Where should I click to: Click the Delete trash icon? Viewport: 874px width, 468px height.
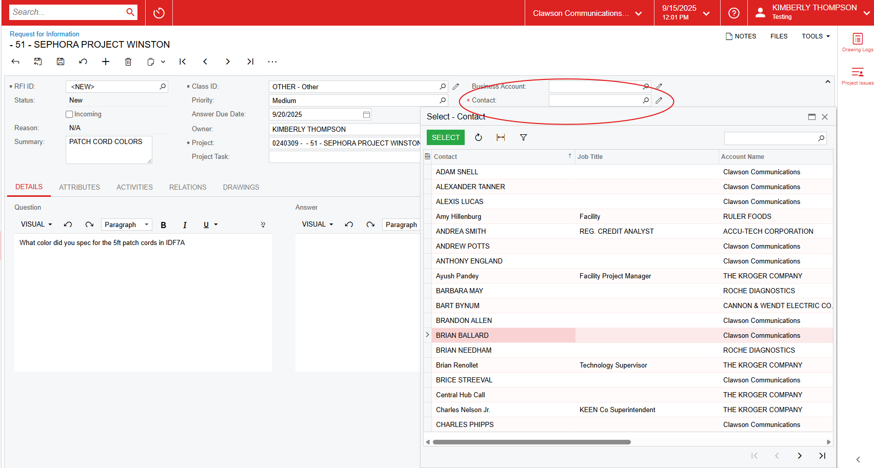click(128, 62)
